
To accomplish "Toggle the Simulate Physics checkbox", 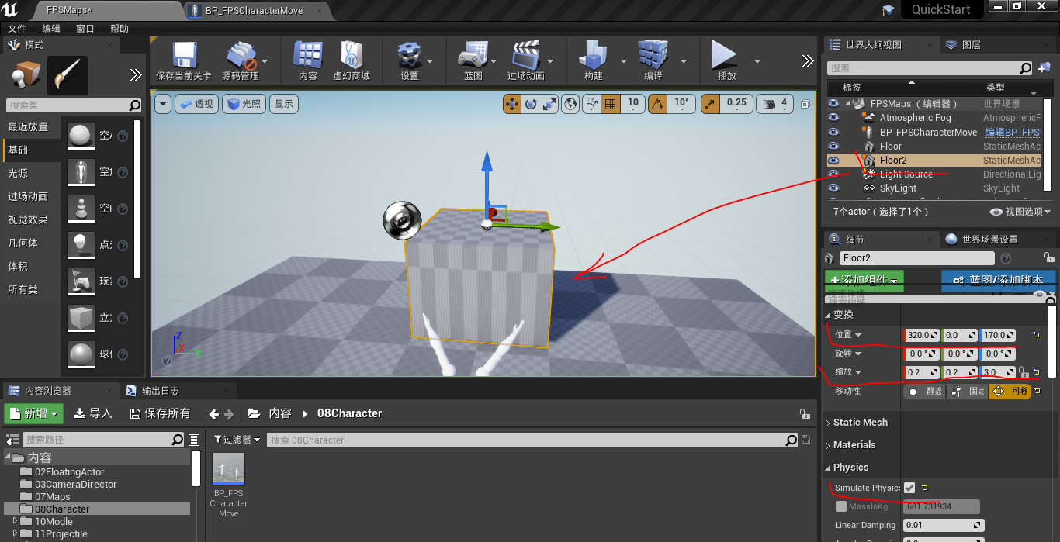I will [x=909, y=488].
